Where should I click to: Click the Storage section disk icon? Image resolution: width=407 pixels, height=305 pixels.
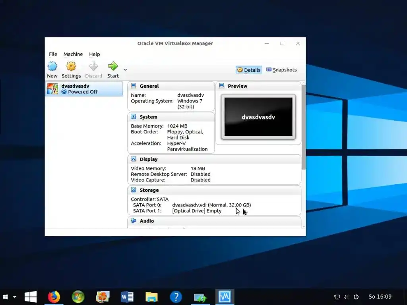[x=134, y=189]
